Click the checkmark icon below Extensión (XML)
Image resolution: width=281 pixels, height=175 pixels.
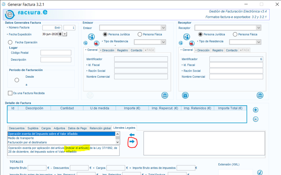pos(260,172)
